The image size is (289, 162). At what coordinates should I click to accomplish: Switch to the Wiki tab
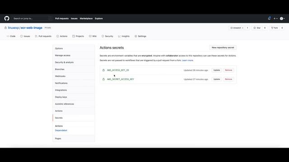click(x=93, y=36)
